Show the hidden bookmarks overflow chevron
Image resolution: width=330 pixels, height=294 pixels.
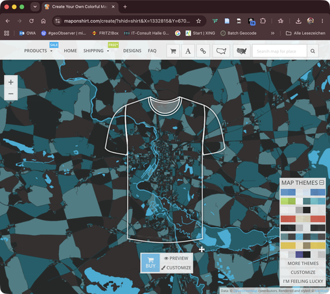pos(272,33)
